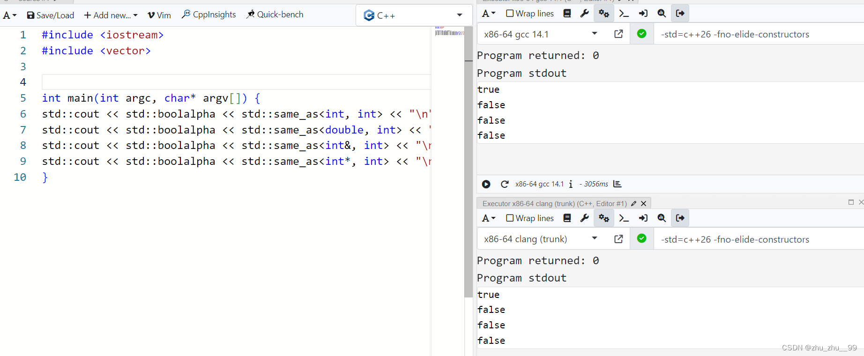Launch Quick-bench from editor toolbar
864x356 pixels.
pos(275,15)
